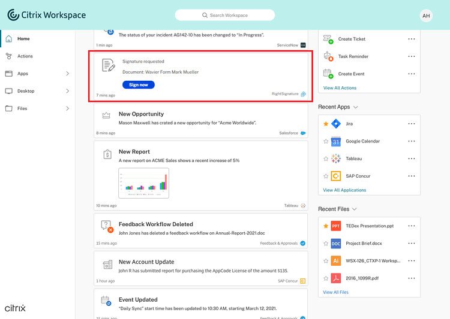Click the DOC file icon for Project Brief
This screenshot has height=319, width=450.
[336, 244]
